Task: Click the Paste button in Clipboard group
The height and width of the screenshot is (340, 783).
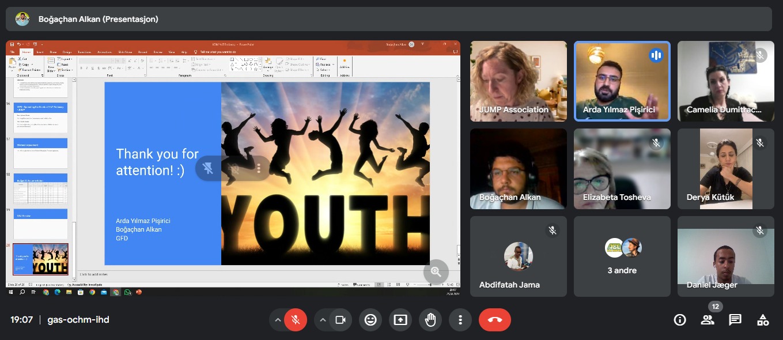Action: [12, 65]
